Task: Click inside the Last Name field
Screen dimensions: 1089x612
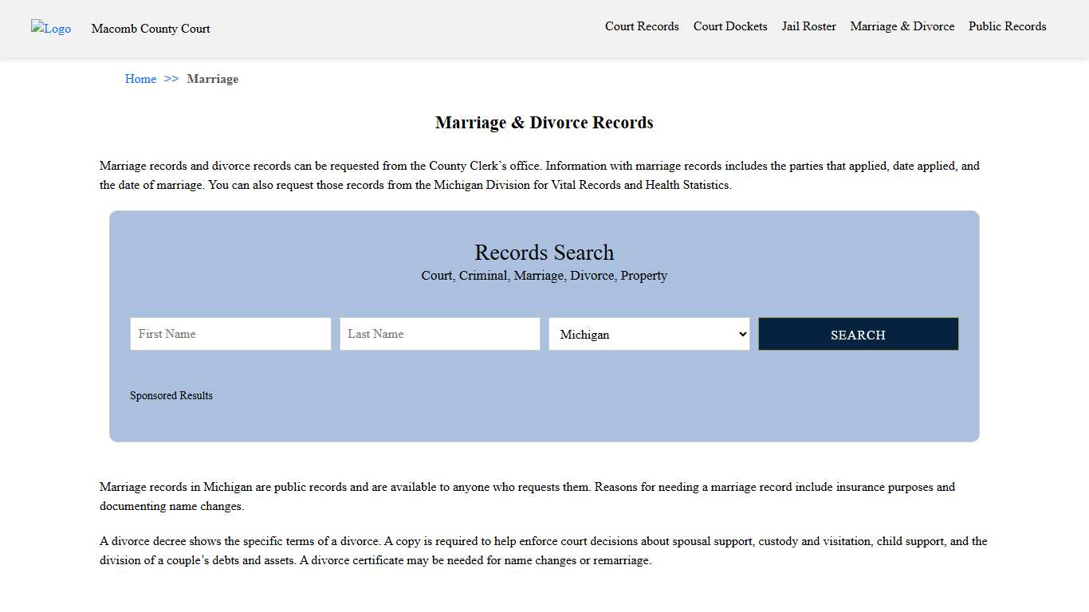Action: (439, 334)
